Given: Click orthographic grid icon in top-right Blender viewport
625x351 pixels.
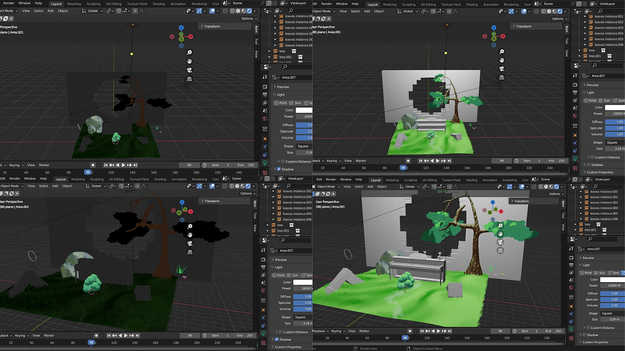Looking at the screenshot, I should 502,77.
